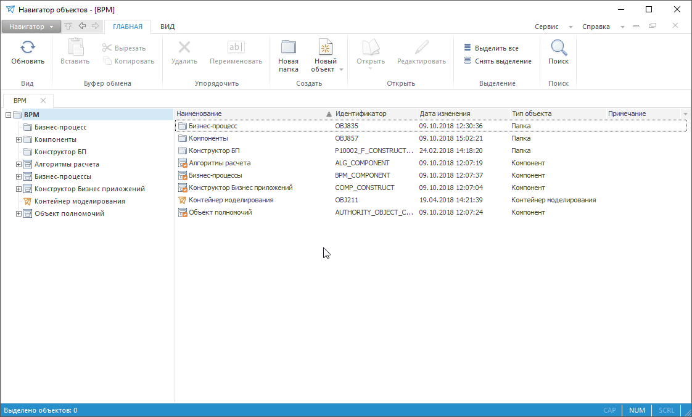Screen dimensions: 692x417
Task: Collapse the BPM root node
Action: click(8, 115)
